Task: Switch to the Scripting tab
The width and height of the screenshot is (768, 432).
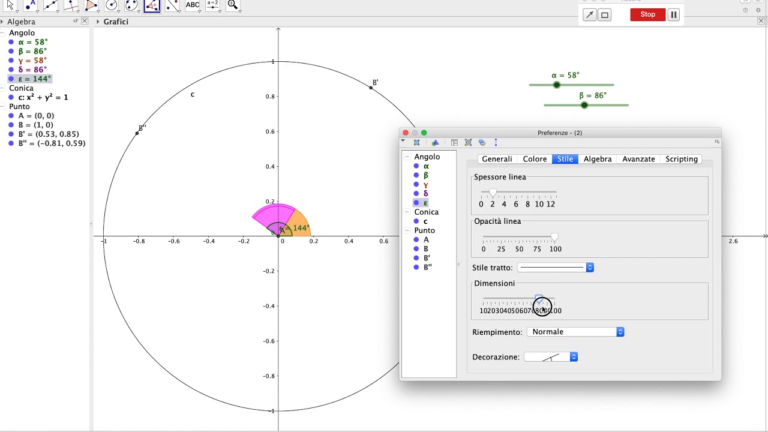Action: tap(682, 159)
